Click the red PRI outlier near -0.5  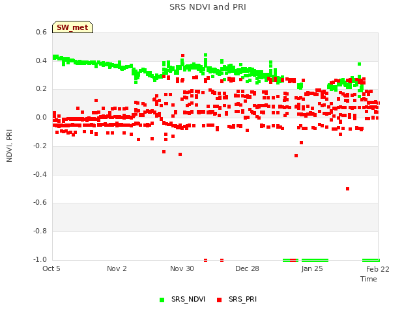pyautogui.click(x=347, y=189)
